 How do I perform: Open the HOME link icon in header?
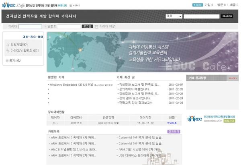tap(71, 6)
